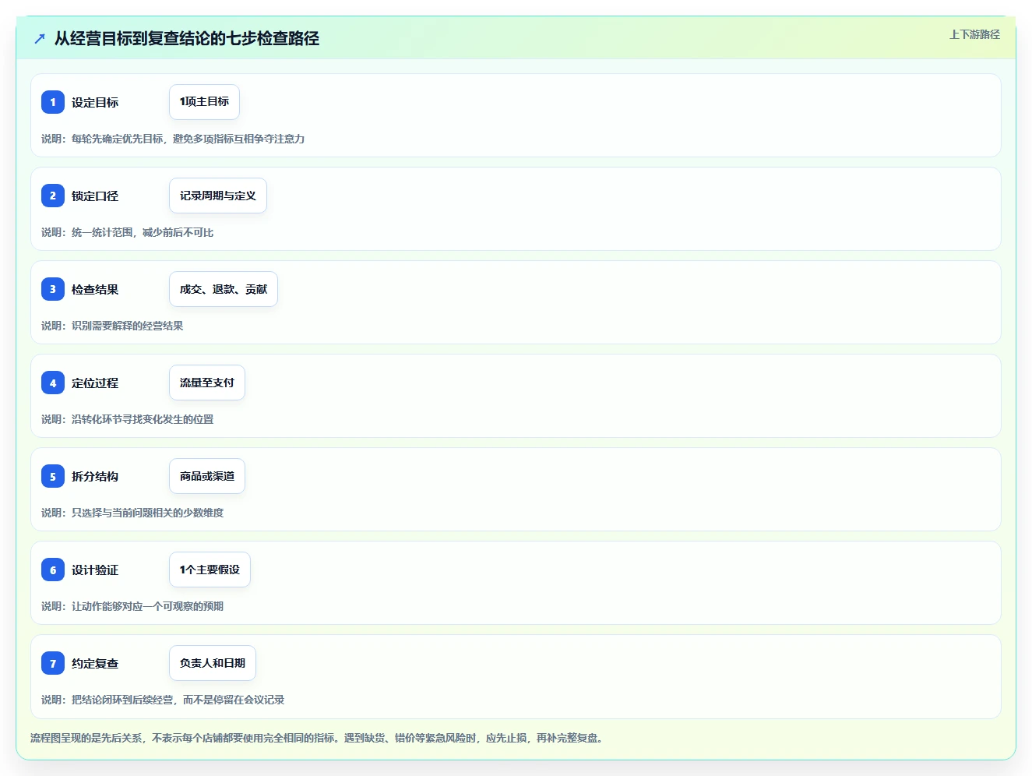Click the arrow icon beside the flowchart title
Viewport: 1032px width, 776px height.
[40, 38]
